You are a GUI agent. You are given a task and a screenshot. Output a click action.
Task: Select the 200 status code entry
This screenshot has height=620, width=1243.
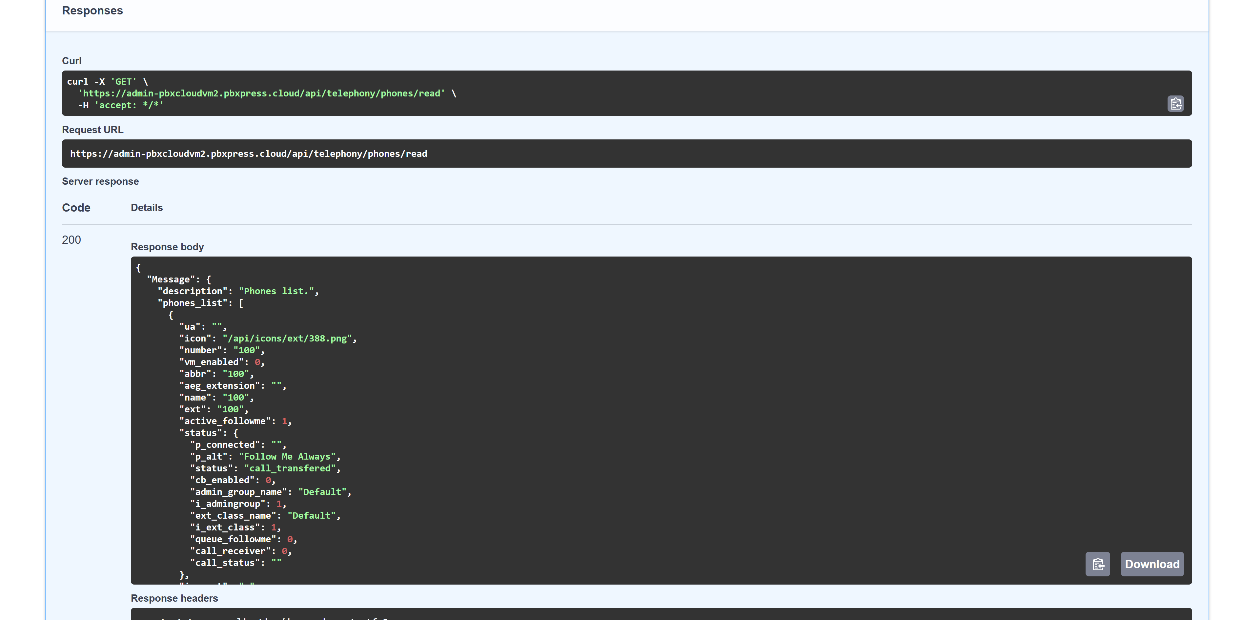pyautogui.click(x=71, y=240)
